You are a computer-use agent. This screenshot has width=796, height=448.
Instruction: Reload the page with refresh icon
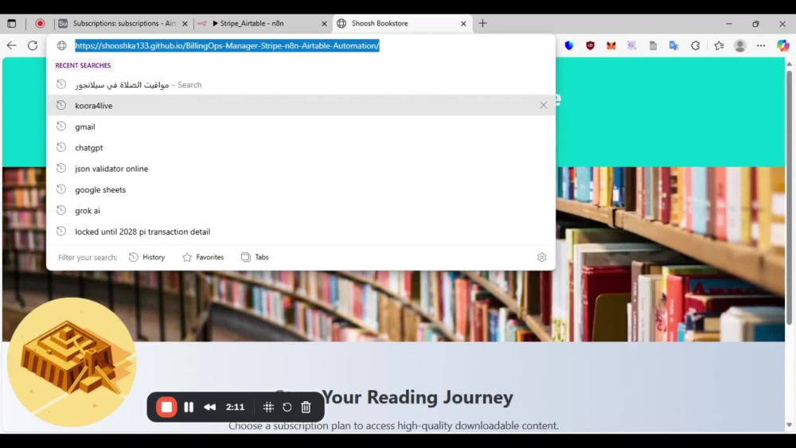(33, 45)
